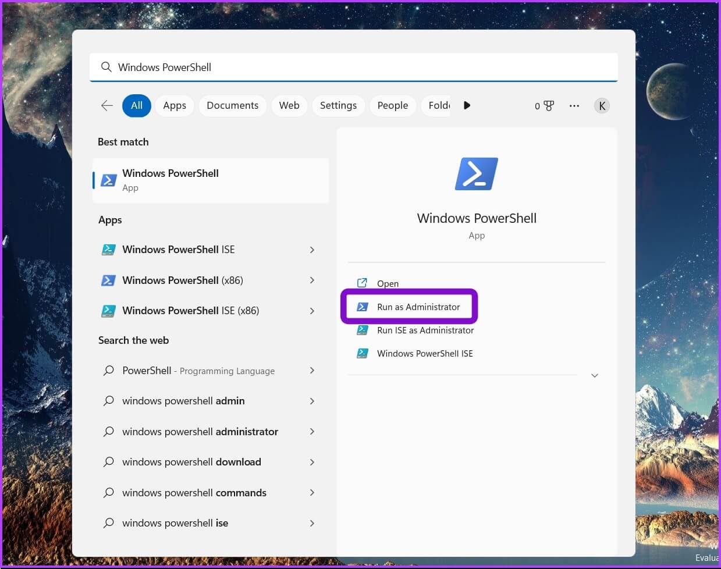Click search icon beside windows powershell administrator
Image resolution: width=721 pixels, height=569 pixels.
[108, 432]
